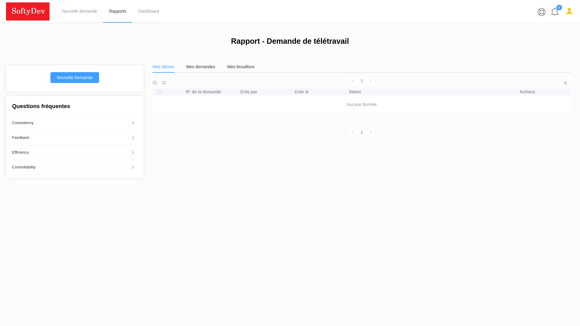Image resolution: width=580 pixels, height=326 pixels.
Task: Open the Mes brouillons tab
Action: coord(241,67)
